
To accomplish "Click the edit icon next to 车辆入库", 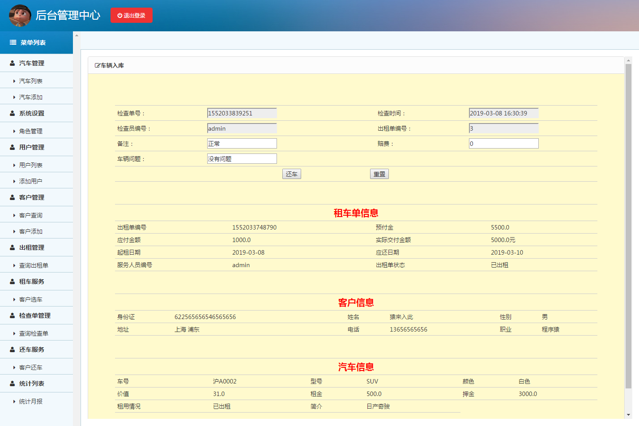I will coord(98,64).
